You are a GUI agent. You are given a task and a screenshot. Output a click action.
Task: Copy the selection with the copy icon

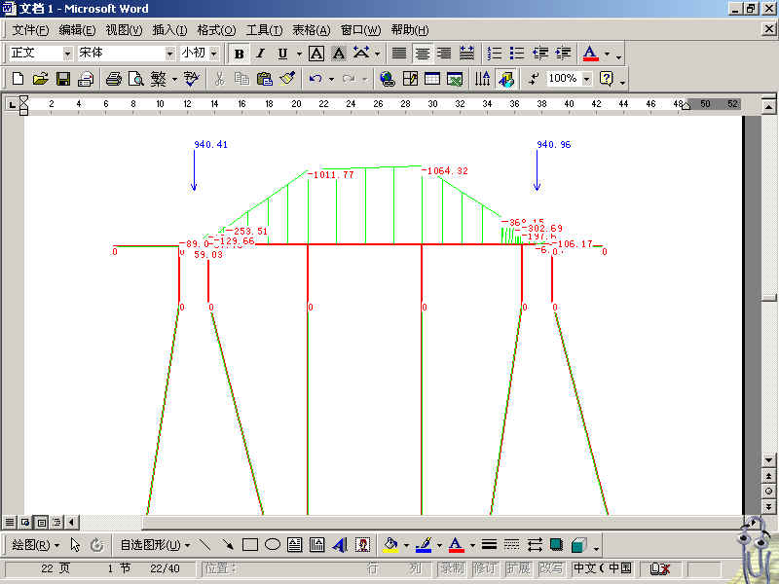[241, 79]
